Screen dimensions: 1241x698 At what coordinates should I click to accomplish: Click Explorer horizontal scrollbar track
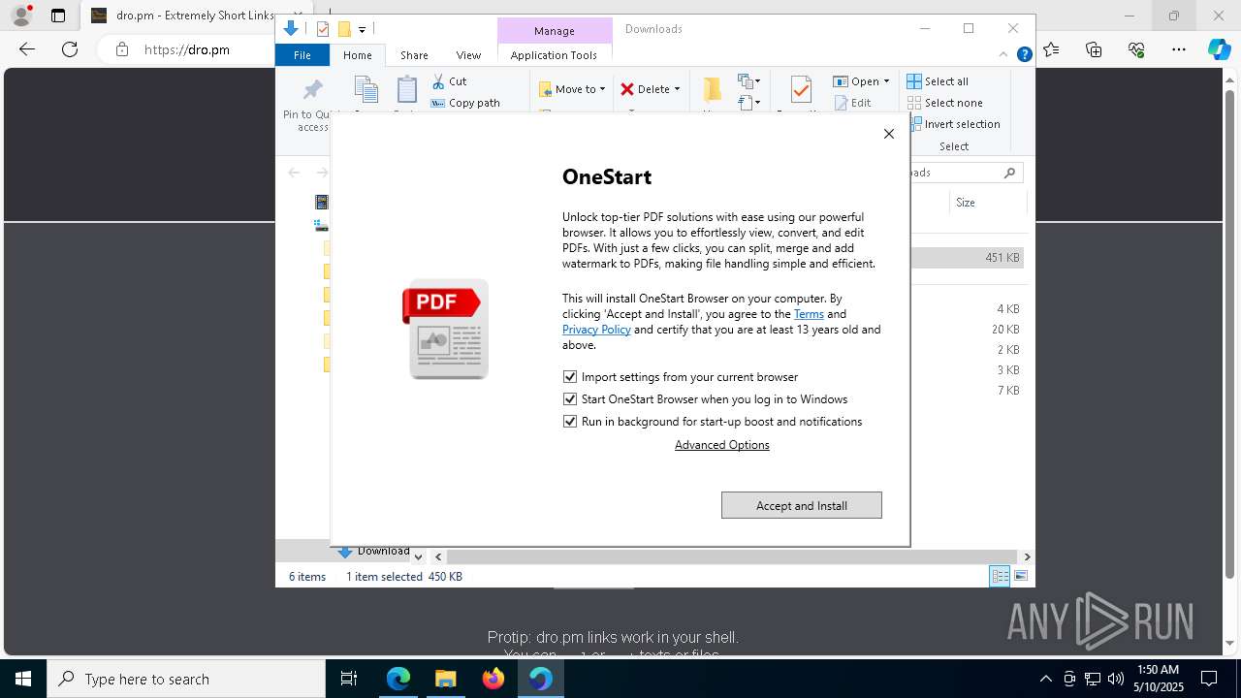733,556
